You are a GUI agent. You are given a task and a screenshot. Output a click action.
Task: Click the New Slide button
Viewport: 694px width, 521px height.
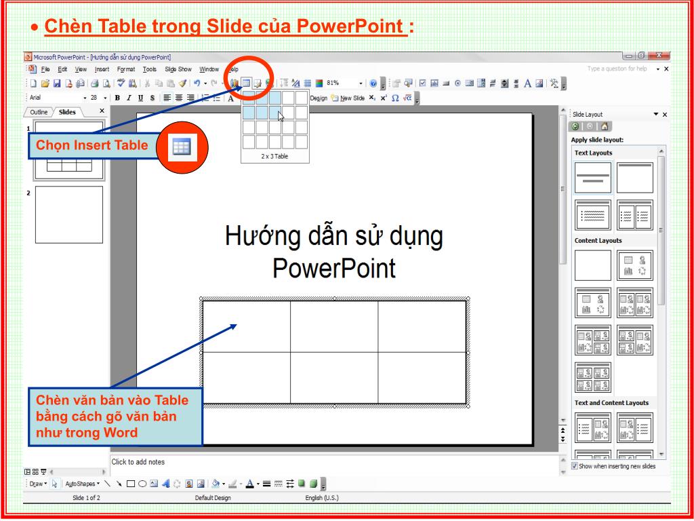[x=348, y=98]
